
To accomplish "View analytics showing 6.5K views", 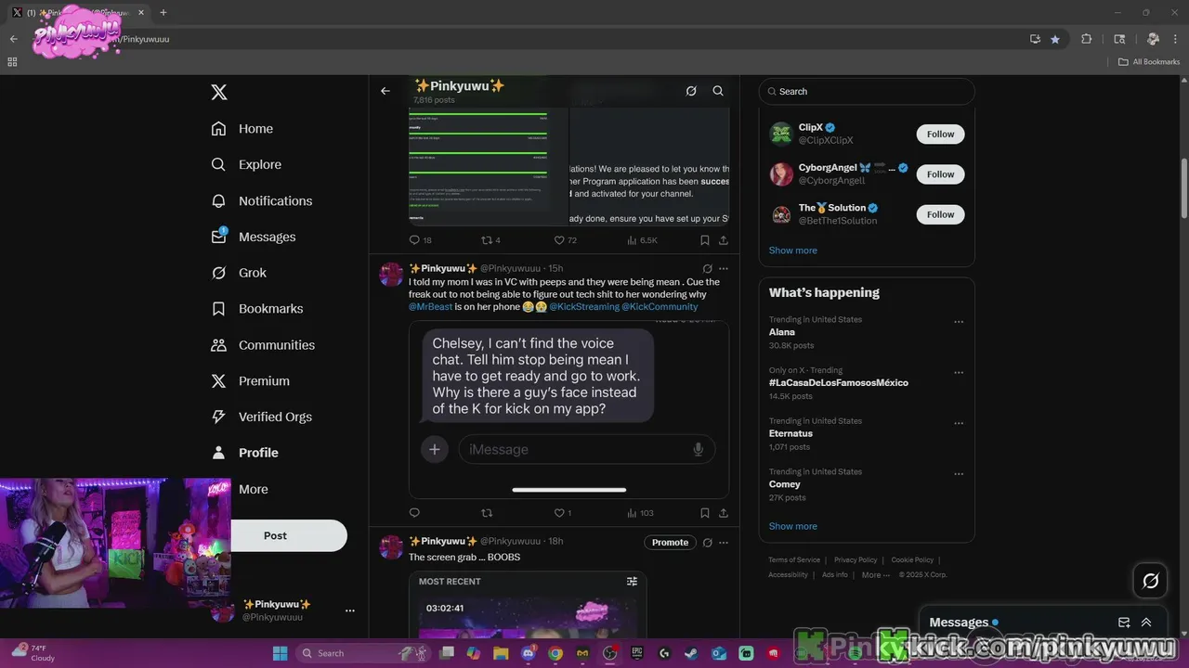I will (x=642, y=240).
